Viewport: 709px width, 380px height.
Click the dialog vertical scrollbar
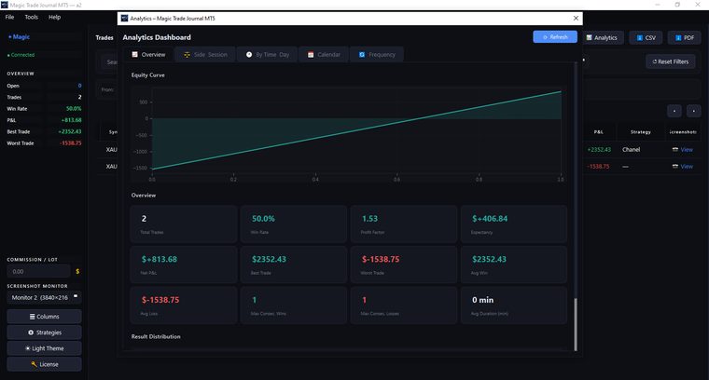pyautogui.click(x=576, y=324)
